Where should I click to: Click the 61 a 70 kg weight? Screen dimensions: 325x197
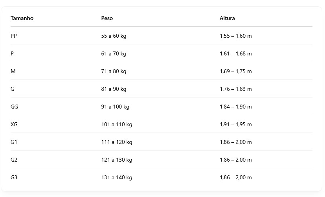click(114, 53)
